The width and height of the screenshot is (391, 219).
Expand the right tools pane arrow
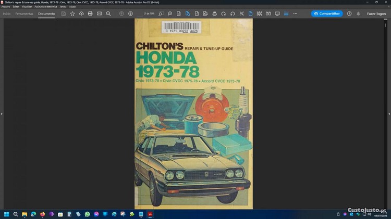click(x=389, y=113)
